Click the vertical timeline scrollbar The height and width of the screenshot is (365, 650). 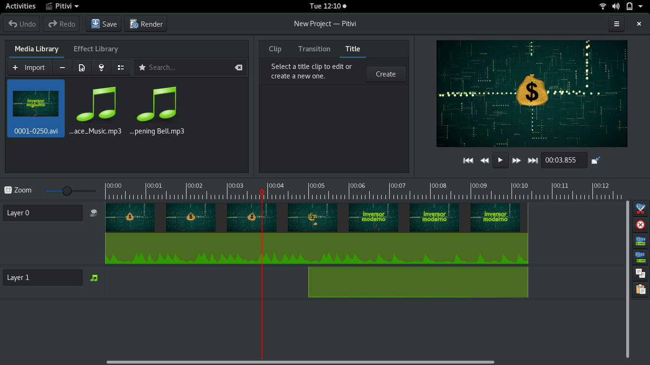tap(628, 279)
